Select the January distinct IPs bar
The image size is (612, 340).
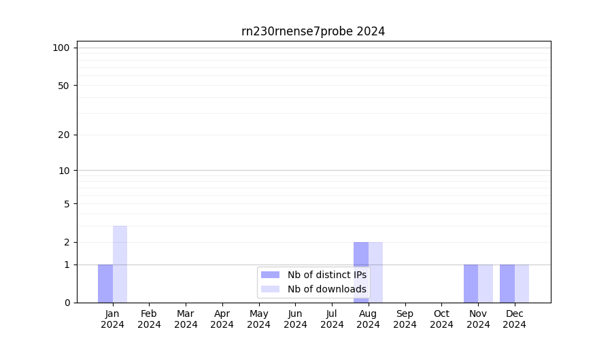[x=105, y=284]
